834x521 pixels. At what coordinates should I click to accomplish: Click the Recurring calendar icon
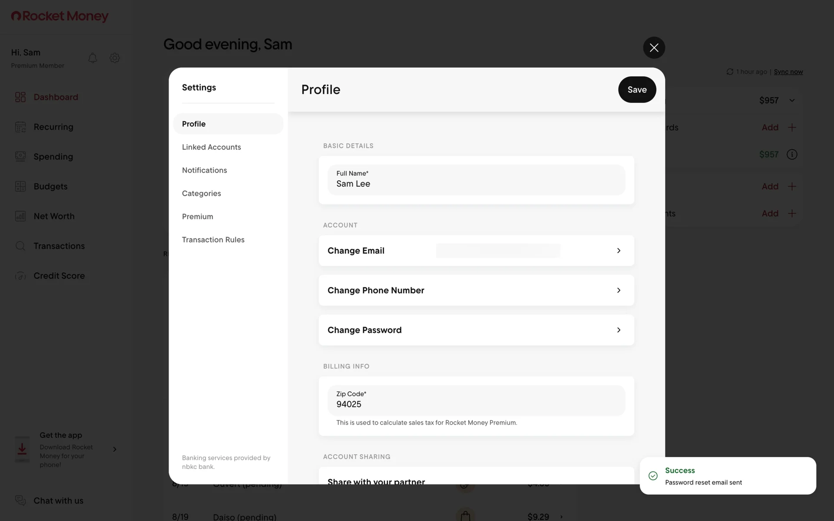20,127
